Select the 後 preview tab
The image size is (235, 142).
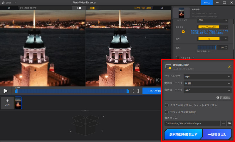tap(162, 8)
